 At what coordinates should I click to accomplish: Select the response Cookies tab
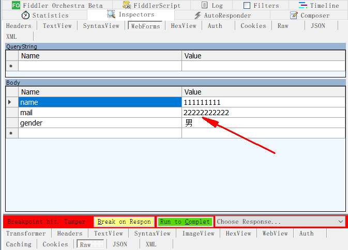[55, 244]
